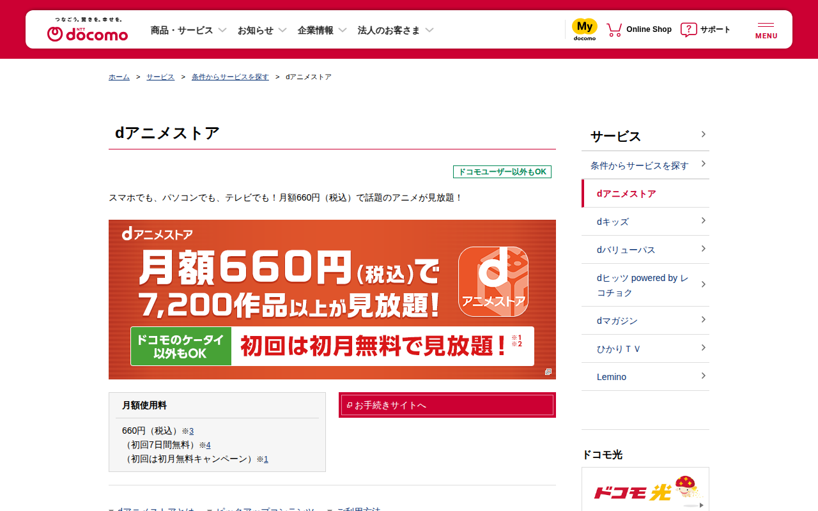This screenshot has height=511, width=818.
Task: Open the hamburger MENU icon
Action: tap(766, 30)
